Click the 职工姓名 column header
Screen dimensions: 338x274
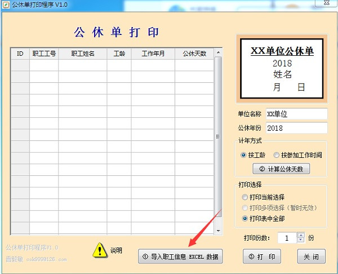(83, 54)
